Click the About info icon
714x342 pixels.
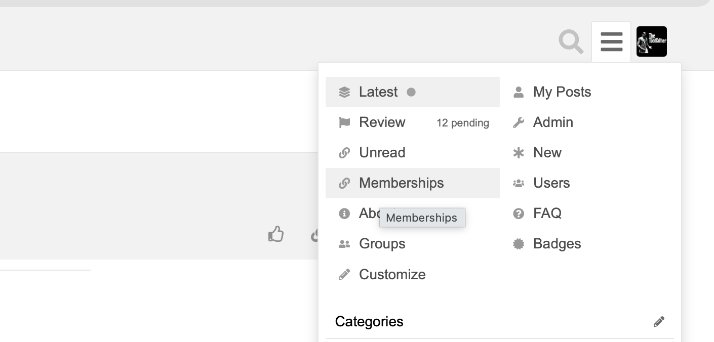[x=344, y=213]
